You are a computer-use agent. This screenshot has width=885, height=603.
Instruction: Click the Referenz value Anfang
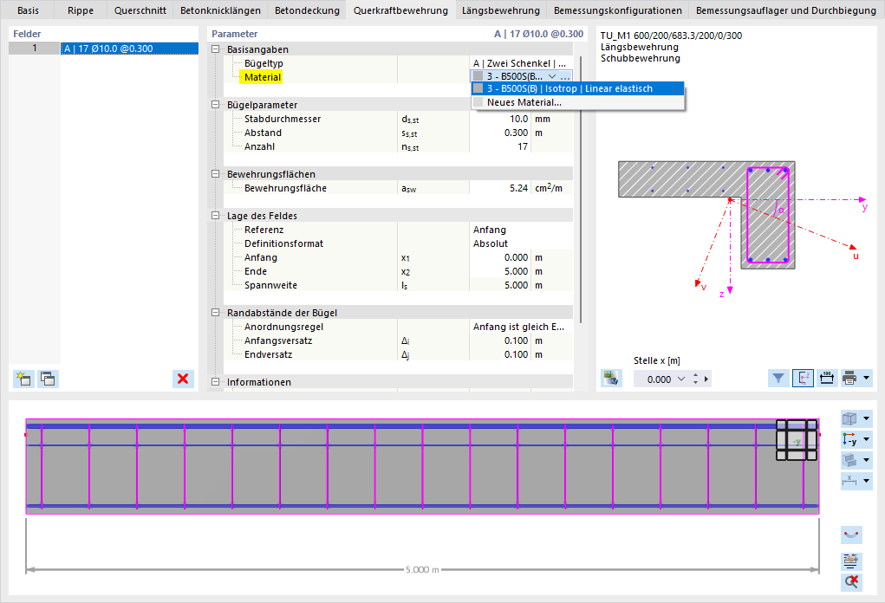coord(520,230)
